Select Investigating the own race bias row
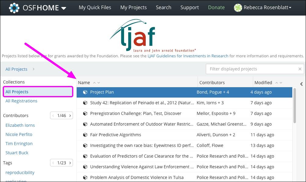This screenshot has width=306, height=182. pyautogui.click(x=142, y=145)
